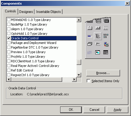
Task: Tick the MSWebDVD 1.0 Type Library checkbox
Action: [x=9, y=20]
